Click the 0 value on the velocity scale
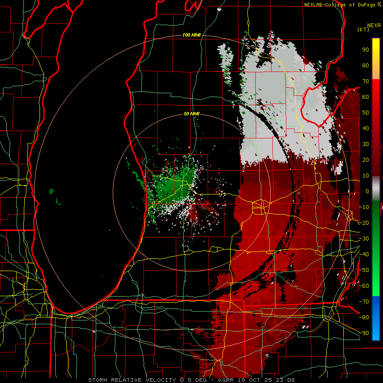The width and height of the screenshot is (383, 383). pyautogui.click(x=367, y=191)
